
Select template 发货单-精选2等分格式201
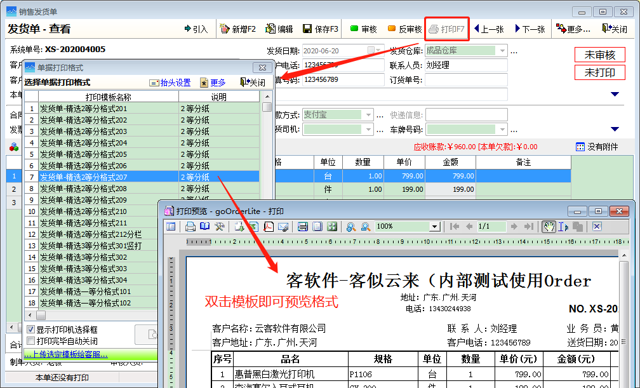[x=142, y=109]
